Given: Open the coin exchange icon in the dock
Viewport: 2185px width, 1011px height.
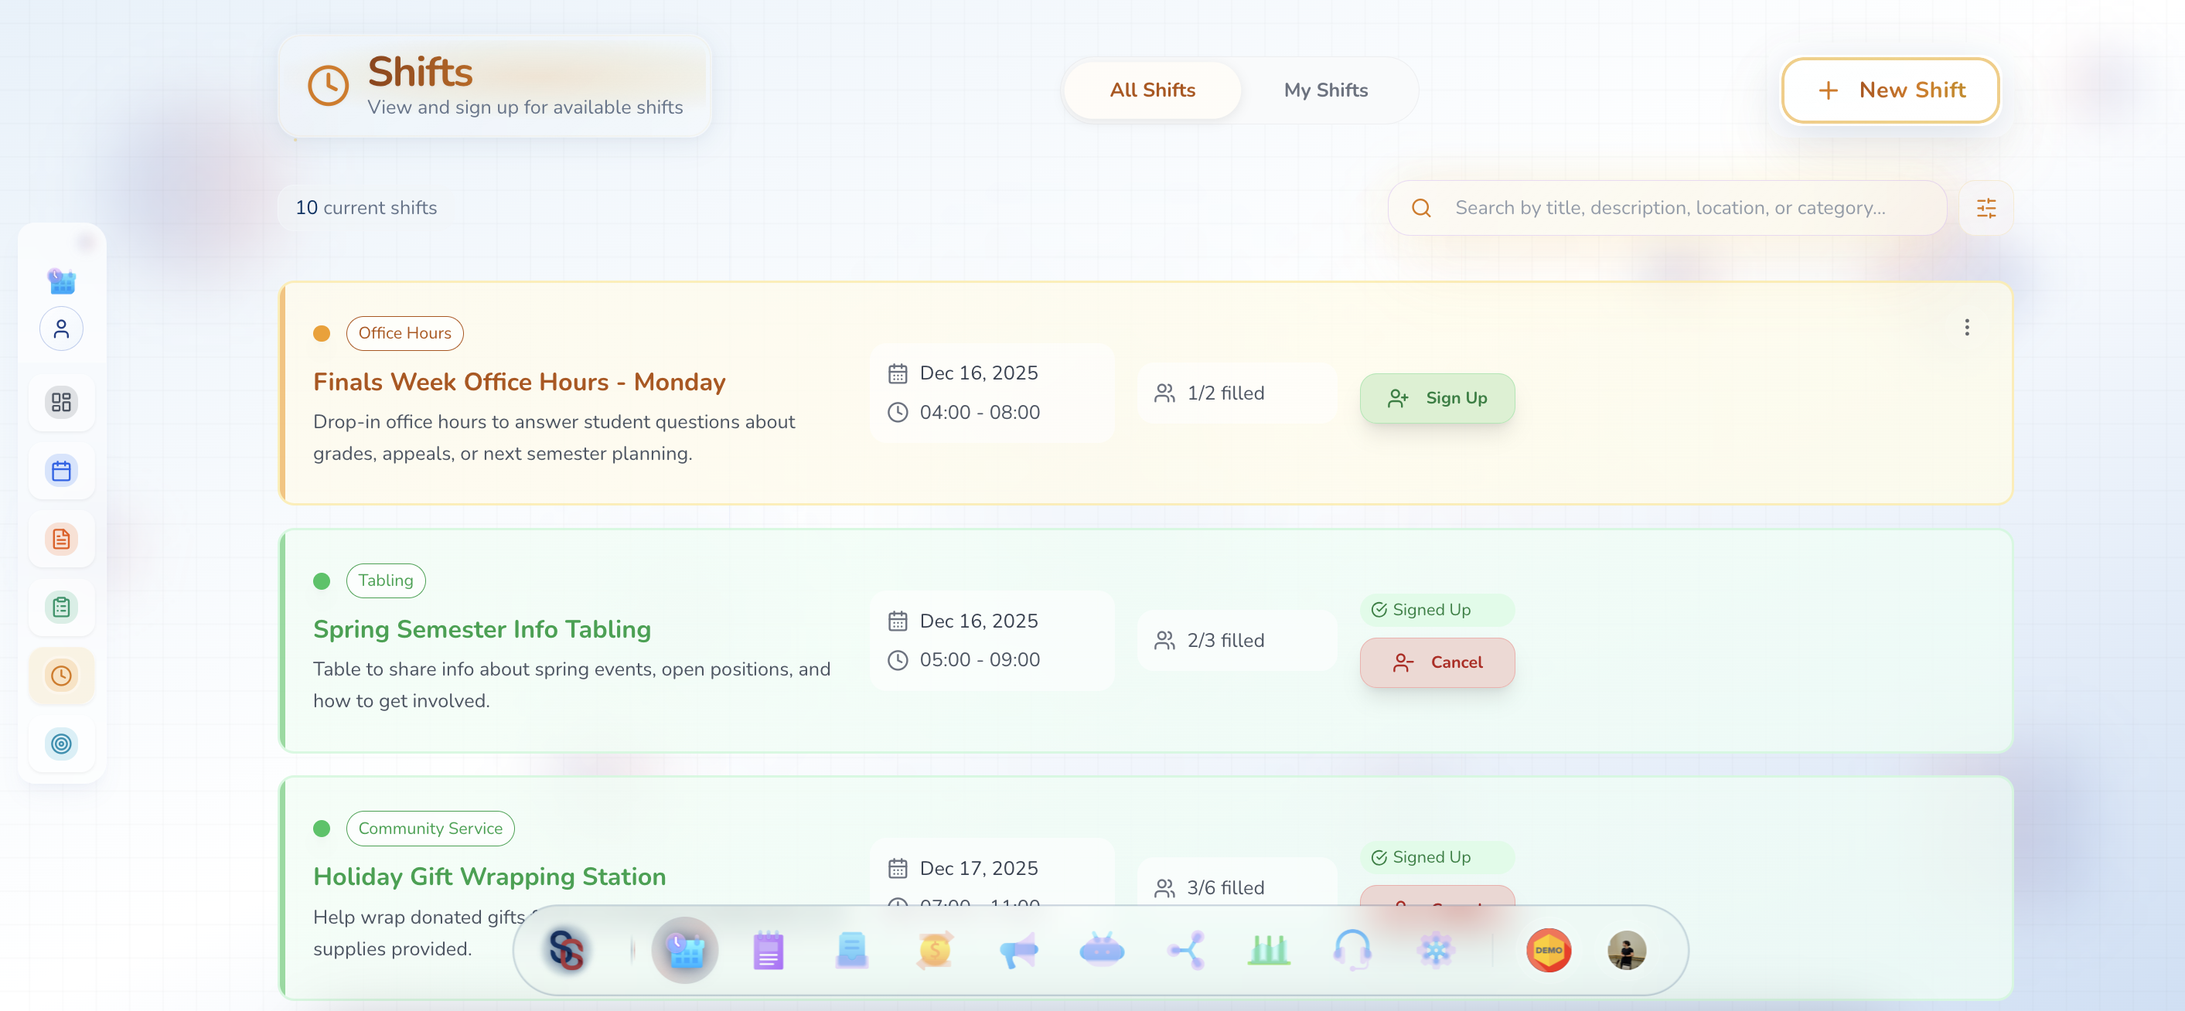Looking at the screenshot, I should click(x=934, y=950).
